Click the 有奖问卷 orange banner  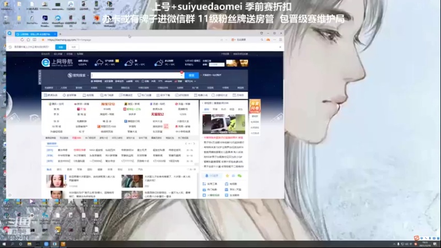click(x=255, y=106)
